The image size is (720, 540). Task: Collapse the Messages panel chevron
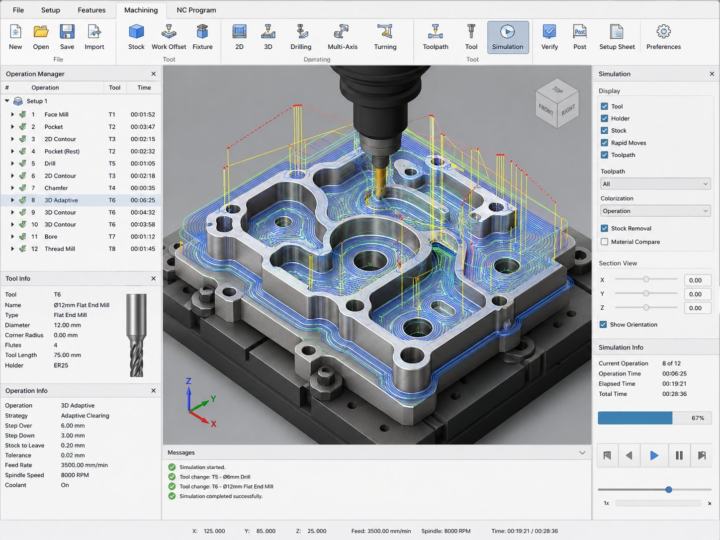pyautogui.click(x=582, y=452)
